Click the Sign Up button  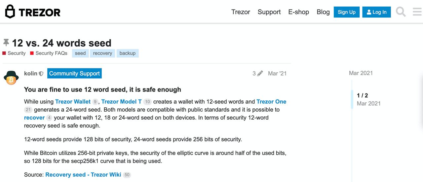(347, 12)
